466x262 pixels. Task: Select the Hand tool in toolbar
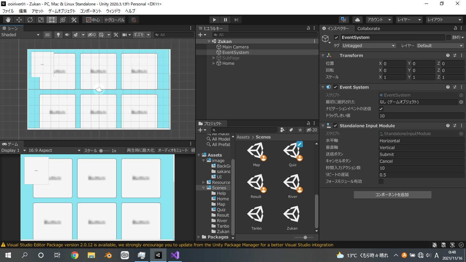8,20
